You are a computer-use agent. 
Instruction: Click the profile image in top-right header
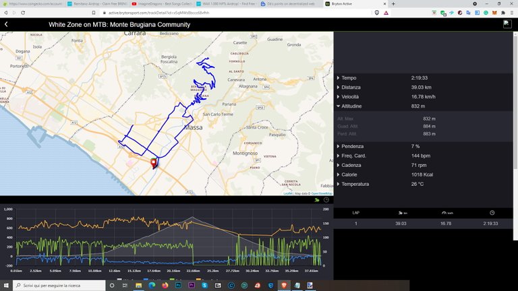[x=507, y=24]
